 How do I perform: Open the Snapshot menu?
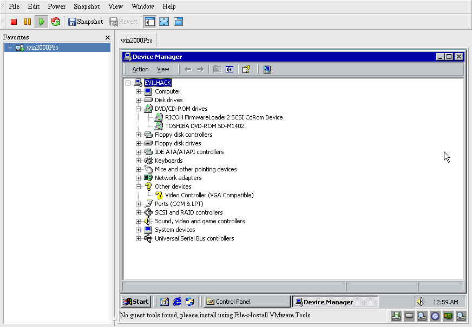pyautogui.click(x=87, y=6)
